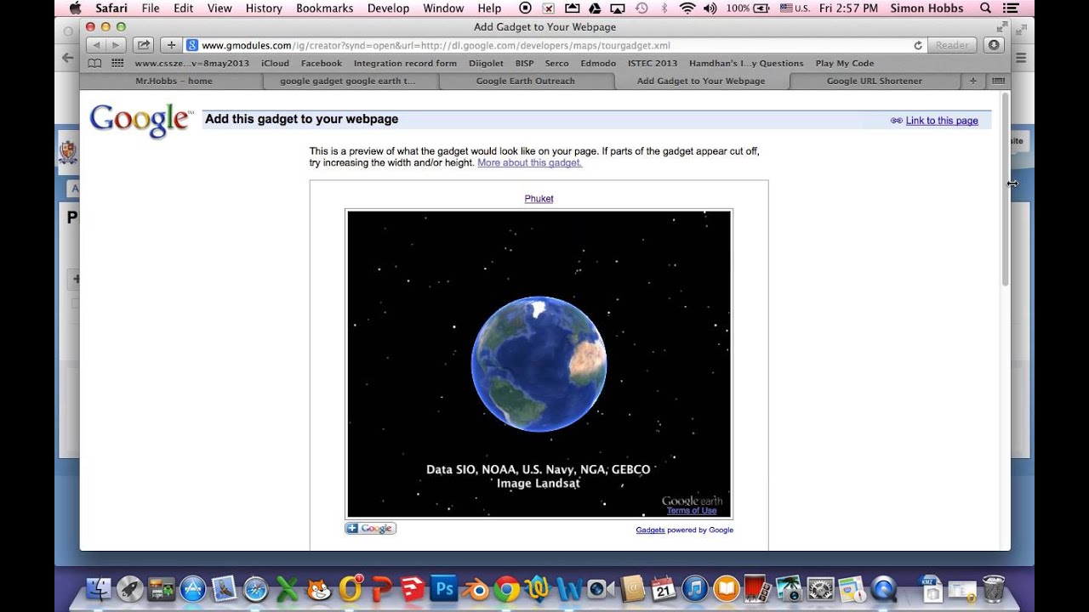Click the Safari forward navigation arrow
This screenshot has height=612, width=1089.
pyautogui.click(x=116, y=45)
